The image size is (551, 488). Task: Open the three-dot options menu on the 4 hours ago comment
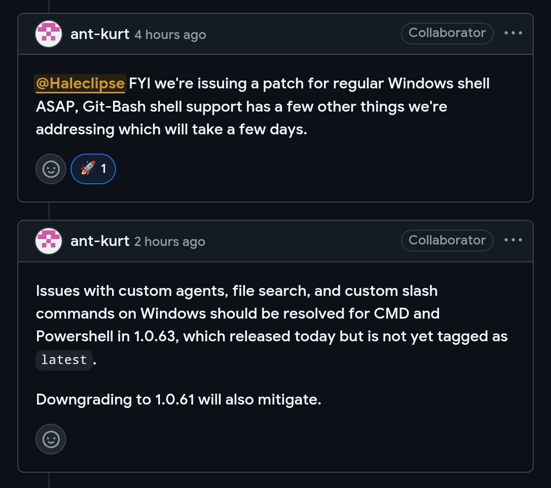[513, 33]
